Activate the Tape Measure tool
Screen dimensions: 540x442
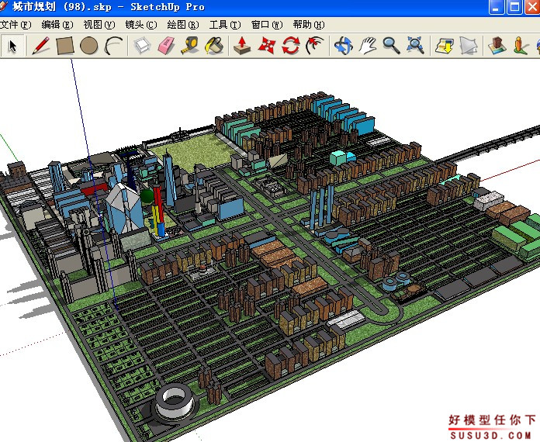(190, 46)
